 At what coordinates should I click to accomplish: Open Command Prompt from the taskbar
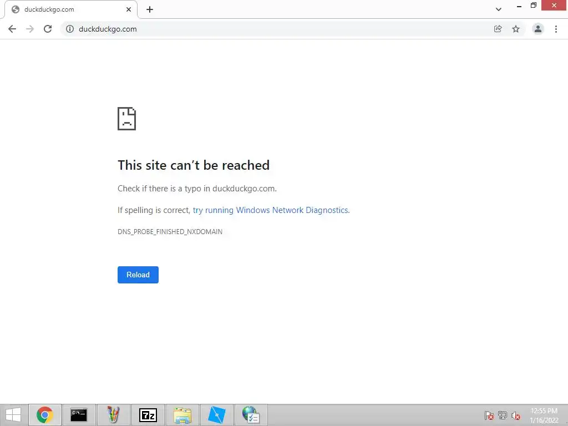(79, 415)
